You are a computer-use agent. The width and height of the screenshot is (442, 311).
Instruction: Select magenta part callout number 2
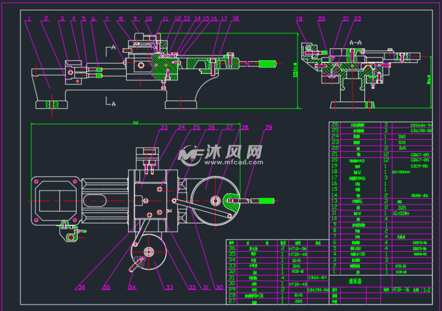click(x=46, y=19)
